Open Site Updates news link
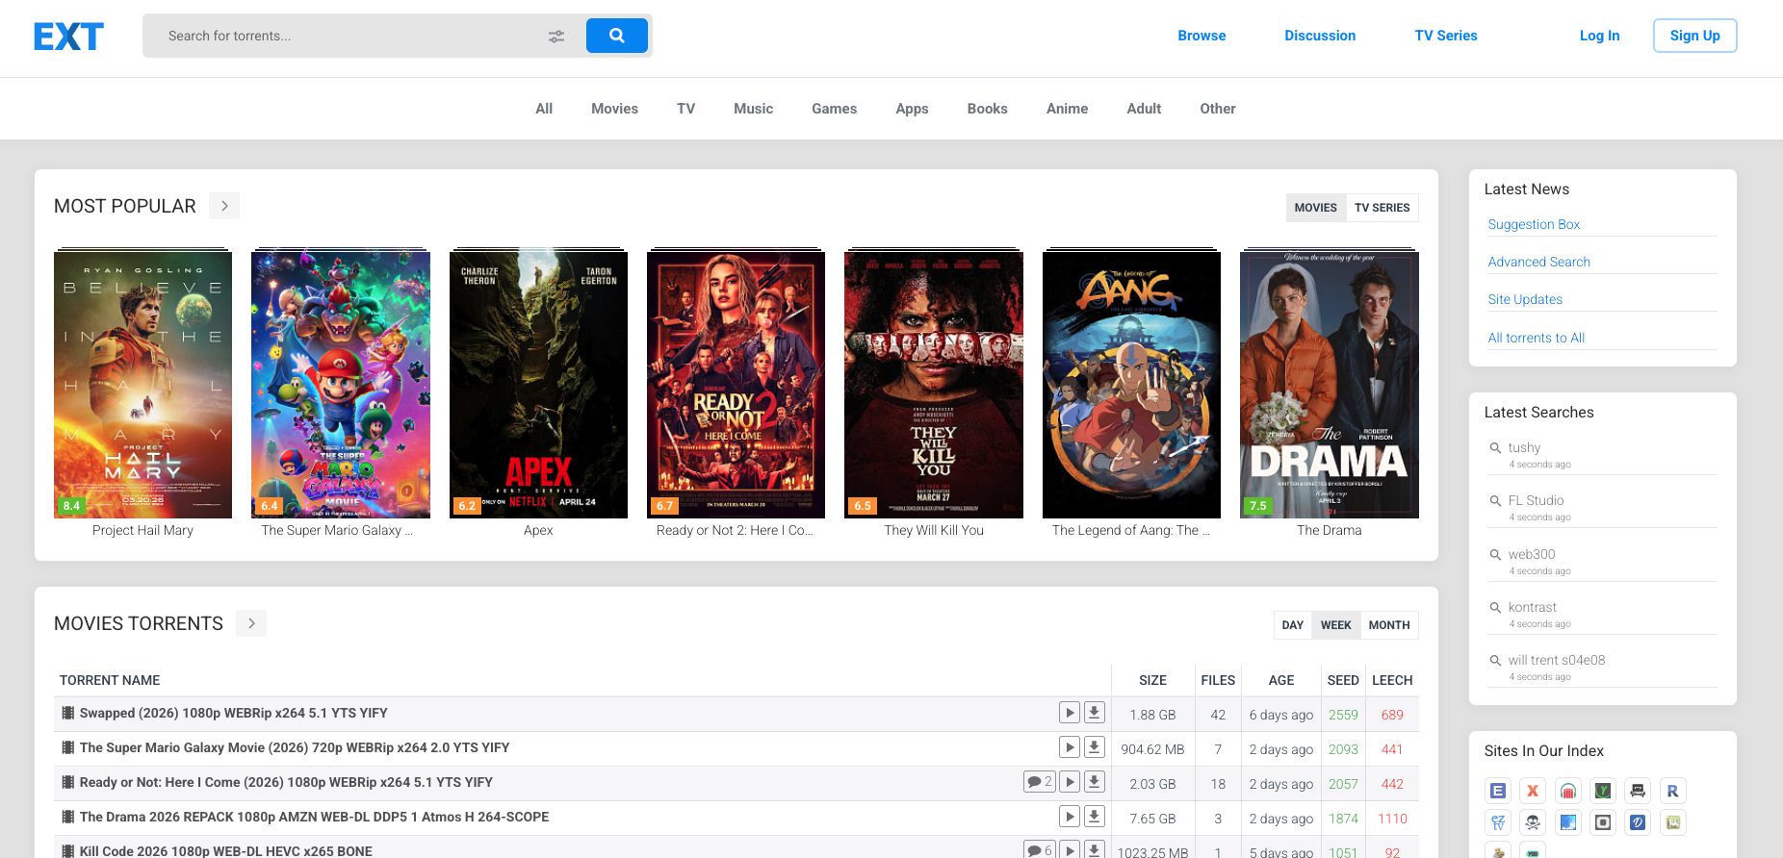The height and width of the screenshot is (858, 1783). click(1525, 299)
